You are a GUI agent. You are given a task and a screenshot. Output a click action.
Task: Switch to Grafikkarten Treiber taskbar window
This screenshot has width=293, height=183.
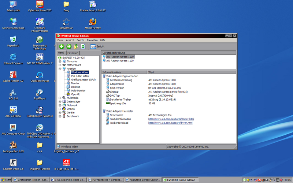click(31, 180)
